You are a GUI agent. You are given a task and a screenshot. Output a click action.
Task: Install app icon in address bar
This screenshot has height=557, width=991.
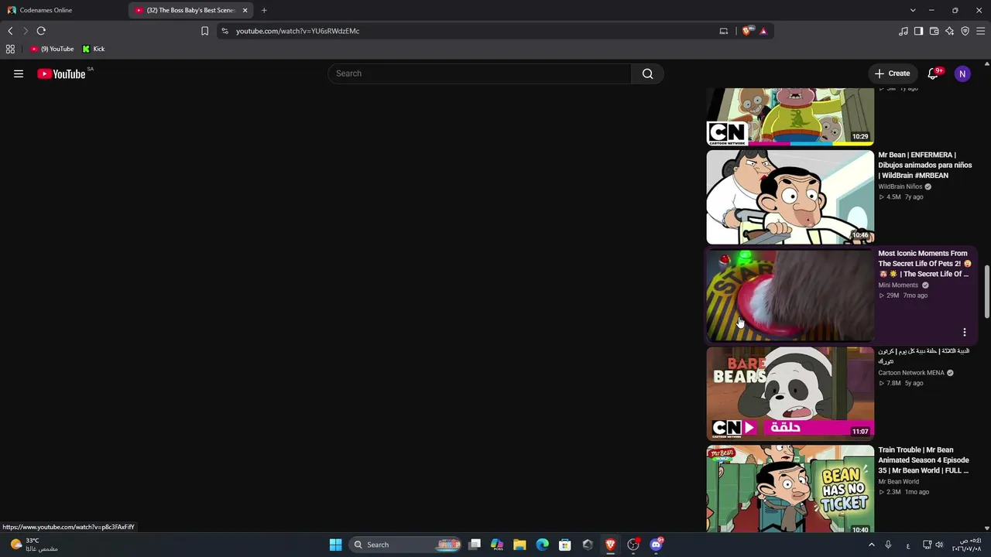pos(724,31)
